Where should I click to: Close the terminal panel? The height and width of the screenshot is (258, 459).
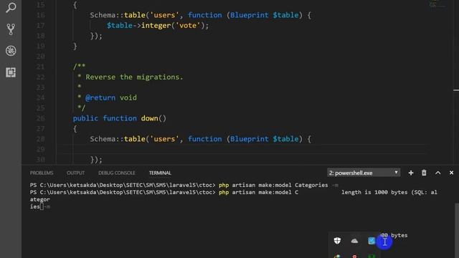coord(451,173)
